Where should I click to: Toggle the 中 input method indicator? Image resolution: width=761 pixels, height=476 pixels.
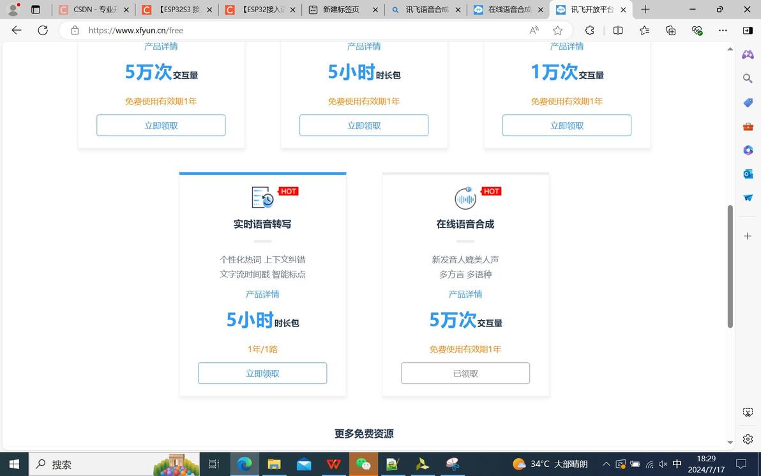pyautogui.click(x=677, y=464)
